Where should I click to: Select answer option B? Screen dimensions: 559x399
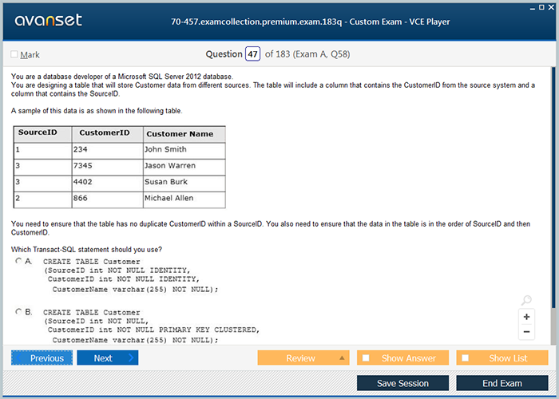point(18,312)
